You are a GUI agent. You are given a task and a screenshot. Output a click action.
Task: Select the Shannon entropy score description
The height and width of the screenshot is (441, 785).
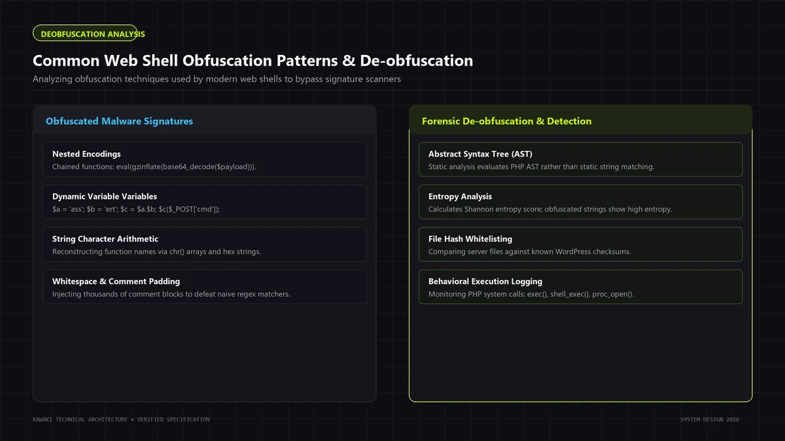click(x=550, y=209)
